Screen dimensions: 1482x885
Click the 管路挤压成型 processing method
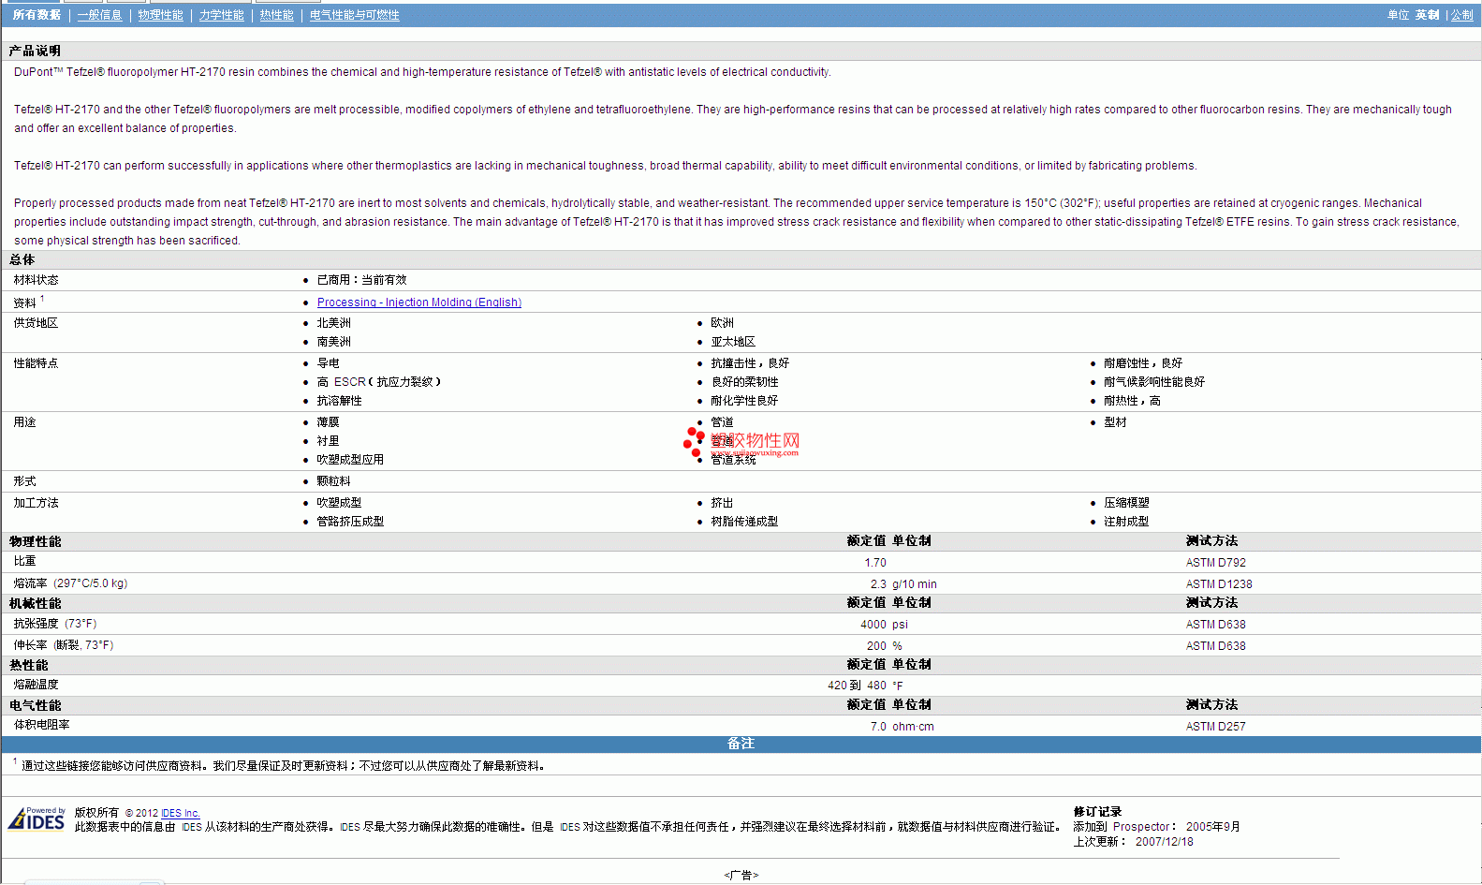[350, 522]
